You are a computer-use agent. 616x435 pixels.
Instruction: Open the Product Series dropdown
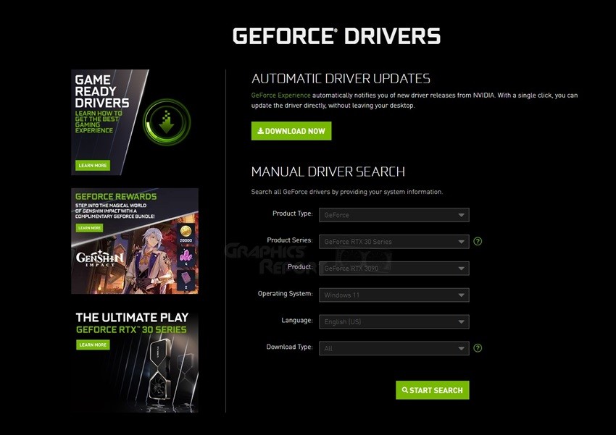point(394,242)
